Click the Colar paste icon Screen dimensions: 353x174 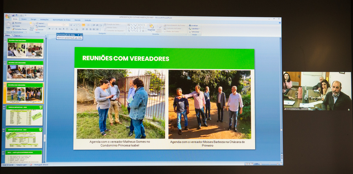tap(8, 26)
